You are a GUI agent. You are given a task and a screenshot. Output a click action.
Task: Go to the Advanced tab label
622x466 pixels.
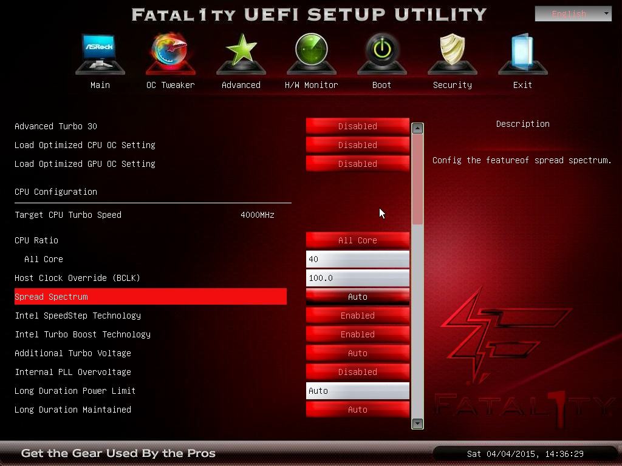(241, 85)
